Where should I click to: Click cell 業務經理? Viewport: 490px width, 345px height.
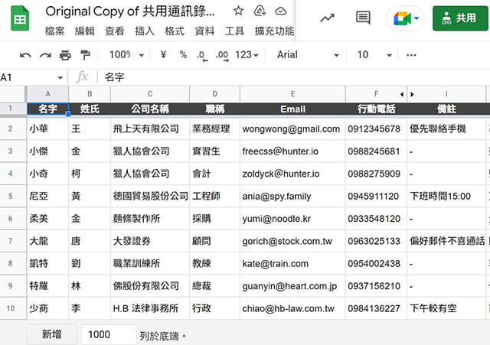pos(214,129)
